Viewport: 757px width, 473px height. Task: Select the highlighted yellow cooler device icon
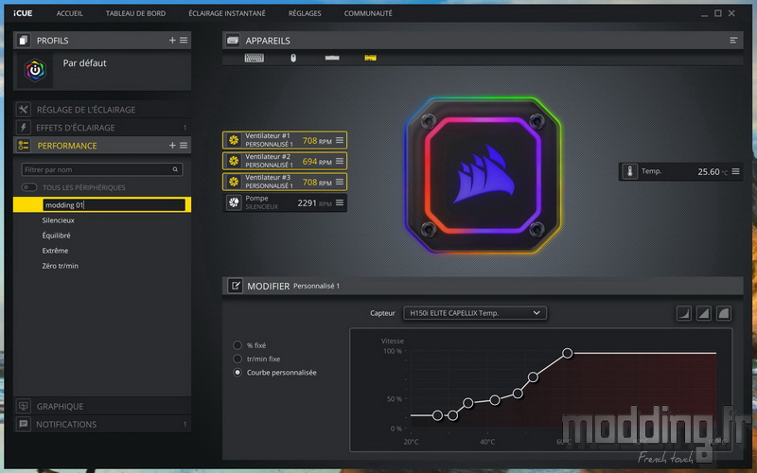(x=370, y=58)
